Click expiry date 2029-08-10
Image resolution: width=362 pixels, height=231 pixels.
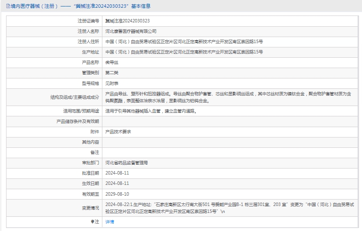pos(117,194)
